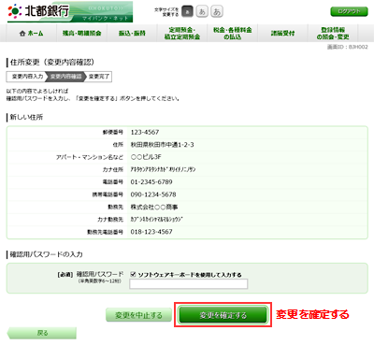The image size is (374, 345).
Task: Select the workplace phone 018-123-4567
Action: (x=151, y=232)
